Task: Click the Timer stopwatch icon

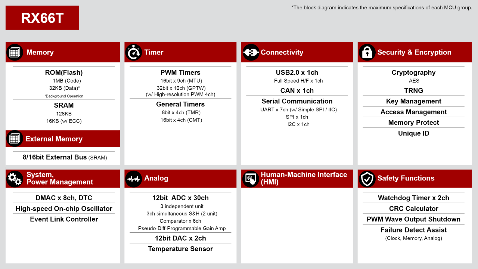Action: (133, 53)
